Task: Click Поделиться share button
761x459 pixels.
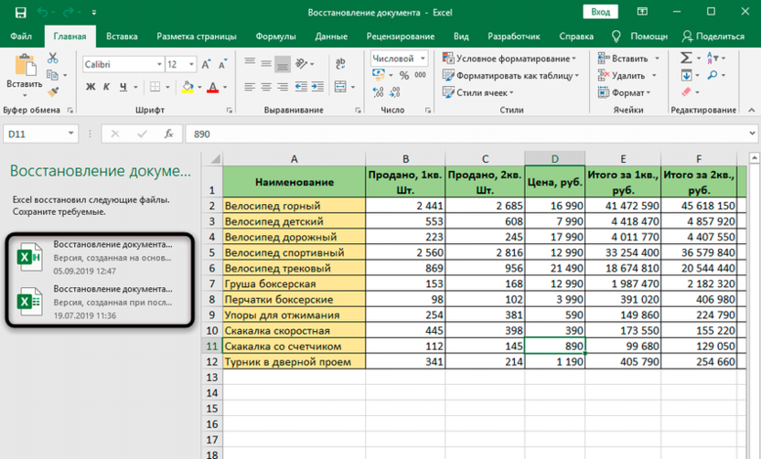Action: 713,37
